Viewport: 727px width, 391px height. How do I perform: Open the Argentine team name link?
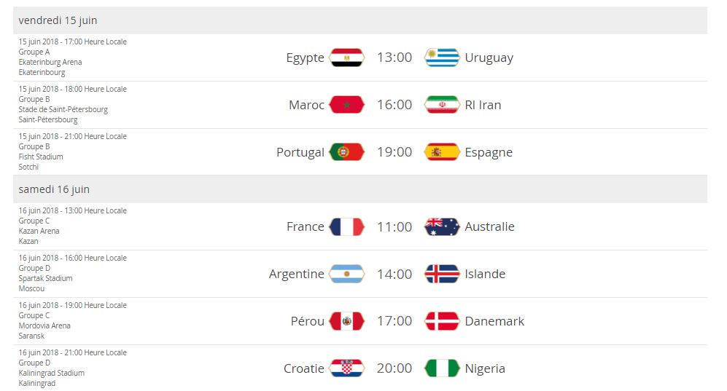click(x=296, y=275)
